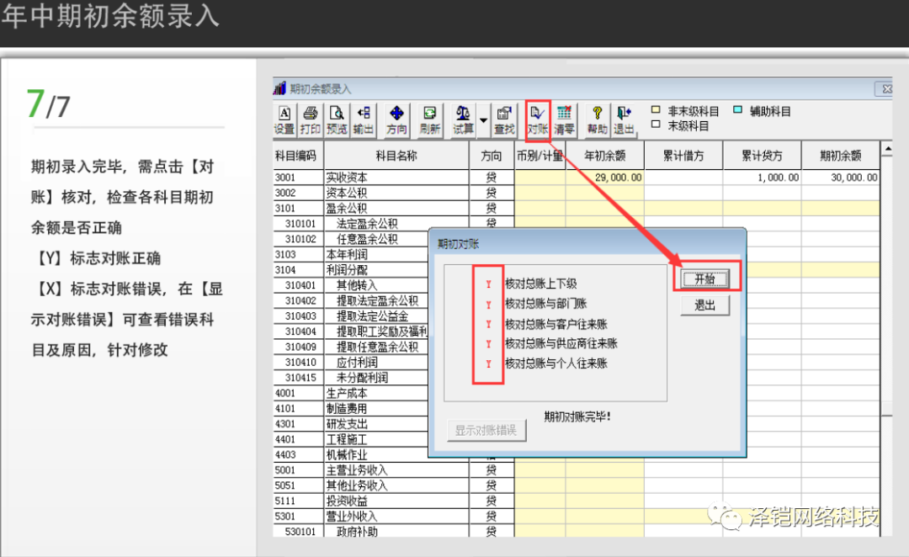This screenshot has width=909, height=557.
Task: Click the 非末级科目 yellow legend swatch
Action: 656,110
